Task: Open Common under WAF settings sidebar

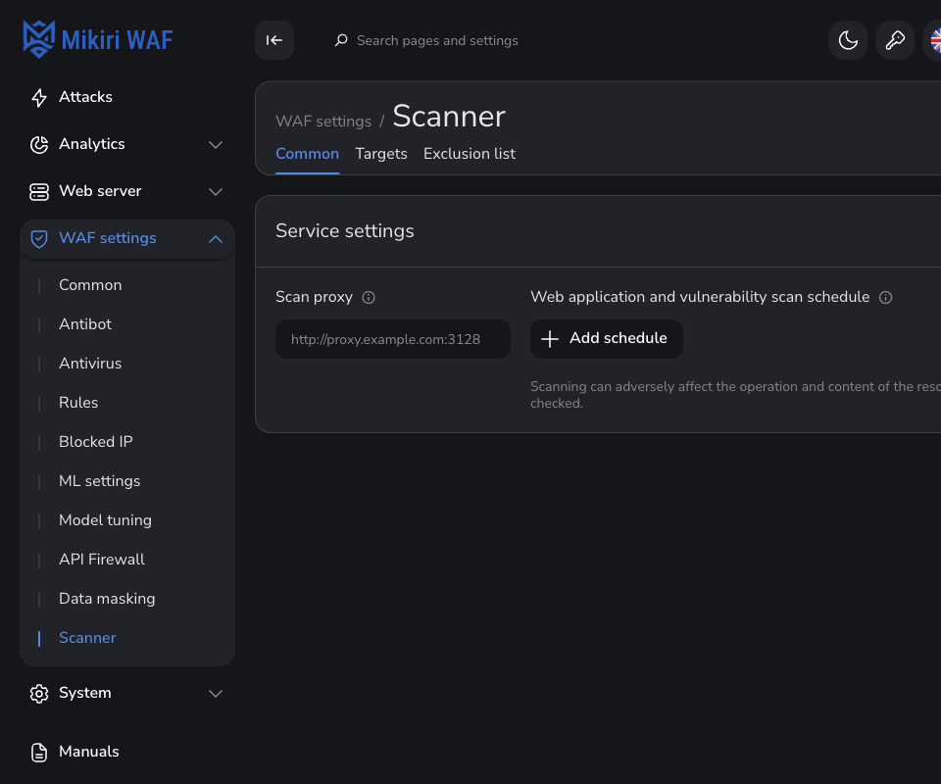Action: (90, 285)
